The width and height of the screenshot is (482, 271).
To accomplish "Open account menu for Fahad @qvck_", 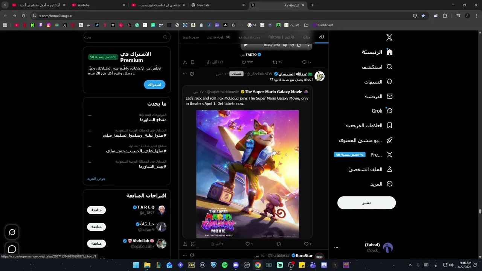I will (336, 248).
